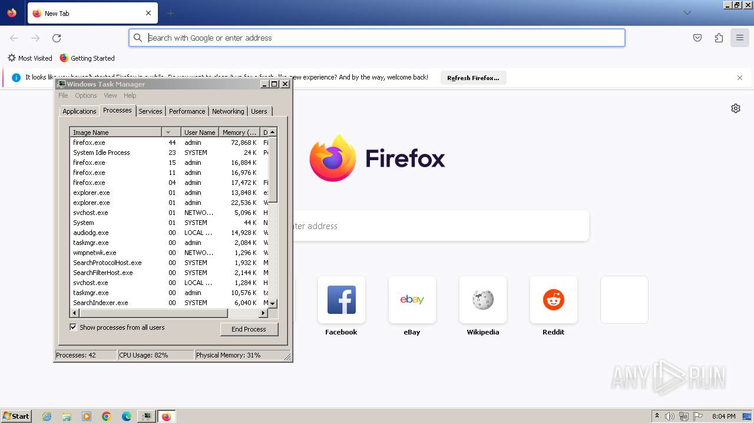Click the CPU sort arrow column header
This screenshot has width=754, height=424.
[x=171, y=132]
